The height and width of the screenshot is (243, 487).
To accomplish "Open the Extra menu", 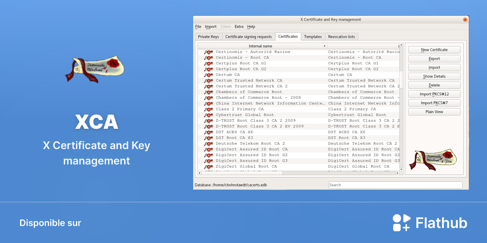I will point(239,27).
